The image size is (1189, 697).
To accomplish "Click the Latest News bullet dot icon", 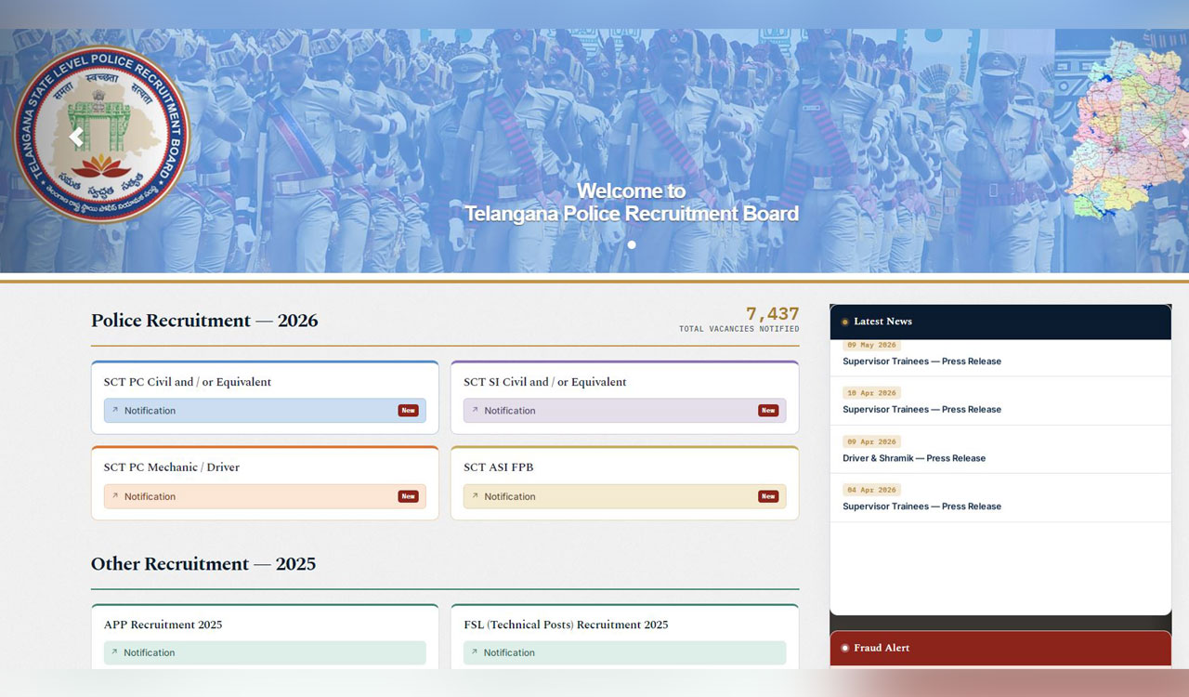I will click(844, 322).
